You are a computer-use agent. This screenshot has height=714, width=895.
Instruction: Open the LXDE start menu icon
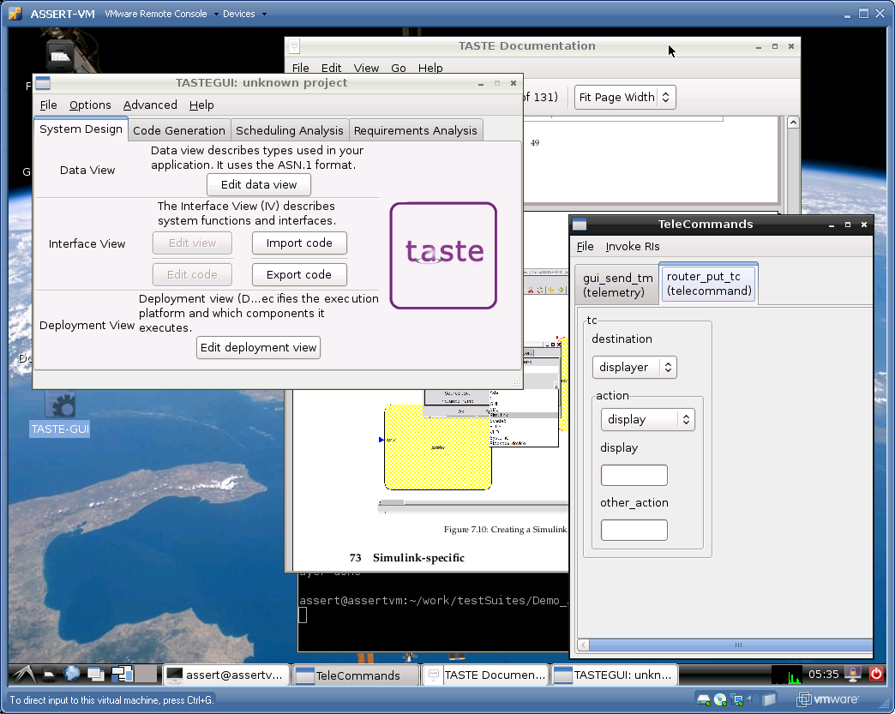[23, 675]
